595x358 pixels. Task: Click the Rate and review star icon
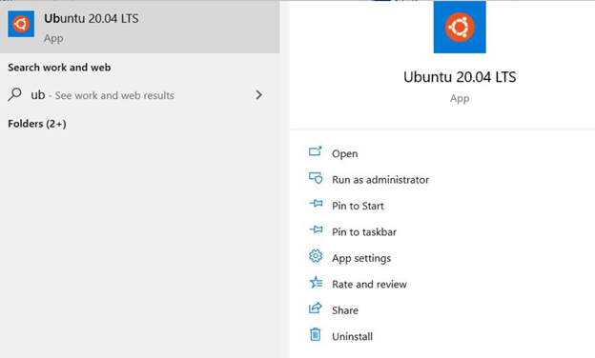click(x=316, y=282)
